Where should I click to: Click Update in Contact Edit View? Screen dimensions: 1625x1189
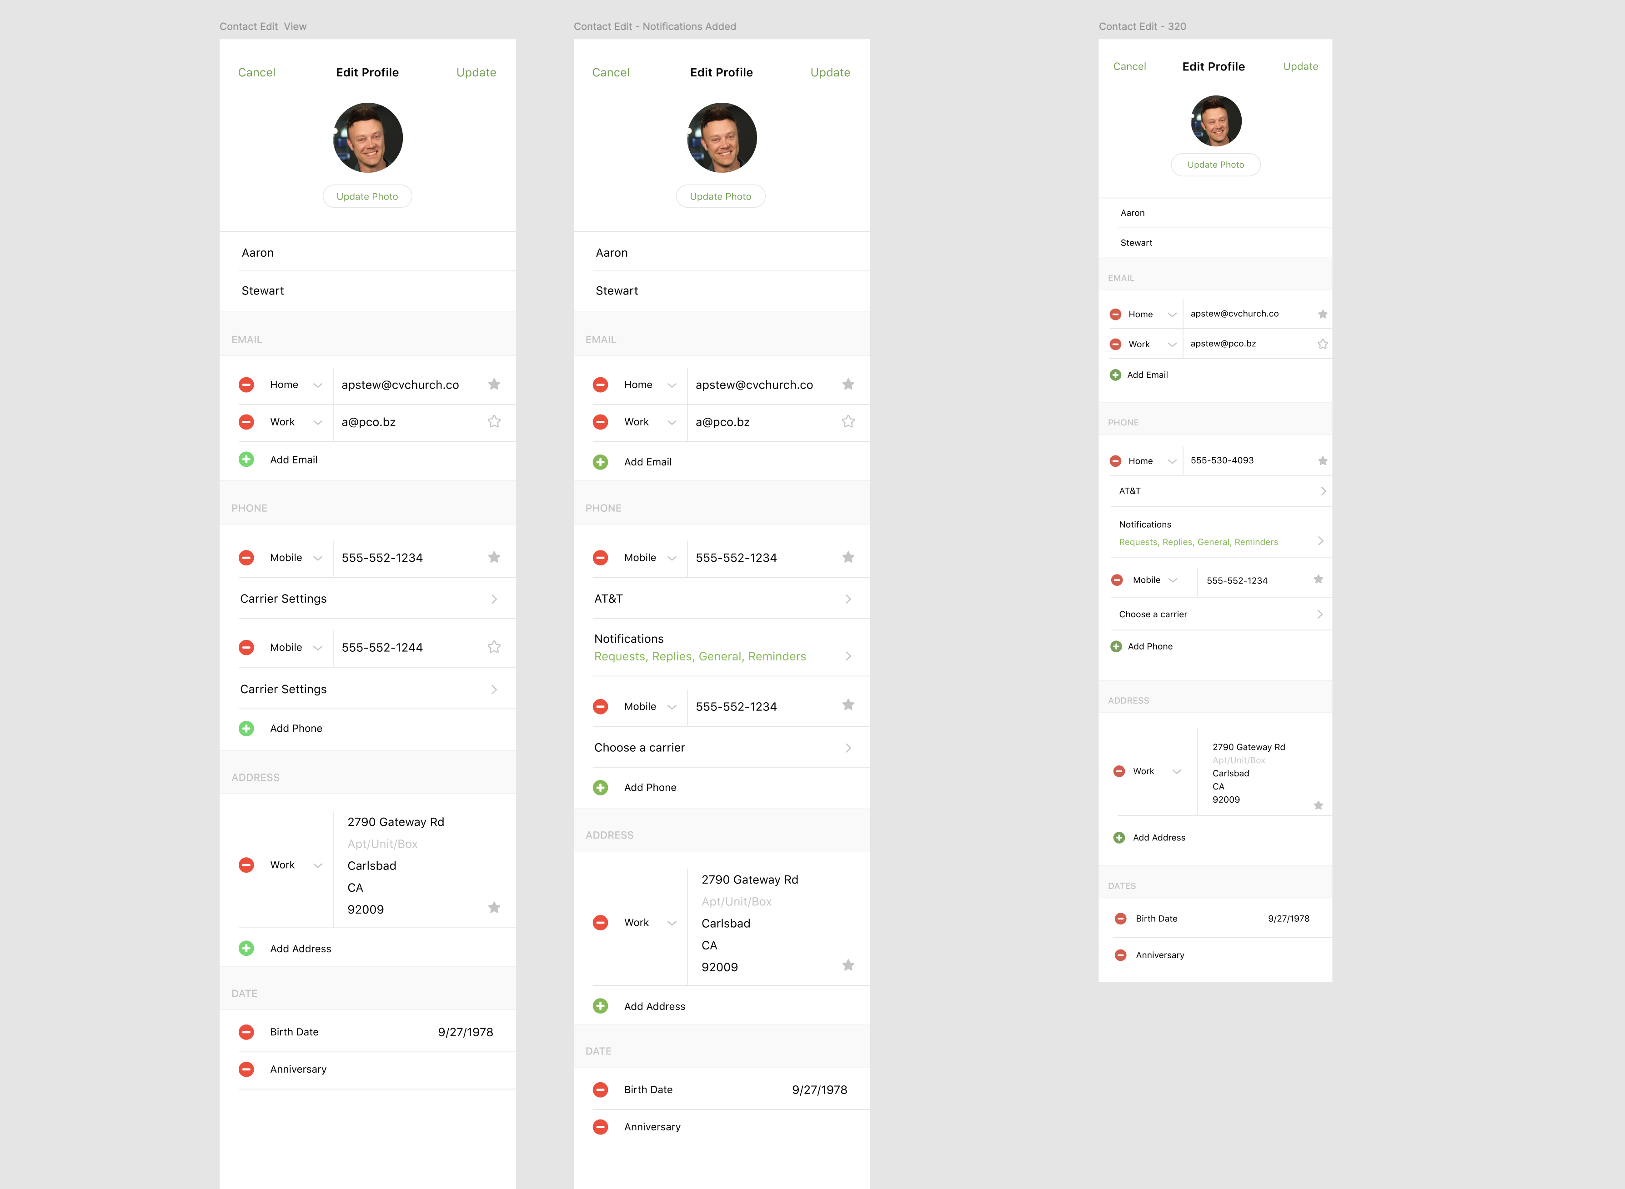tap(476, 73)
